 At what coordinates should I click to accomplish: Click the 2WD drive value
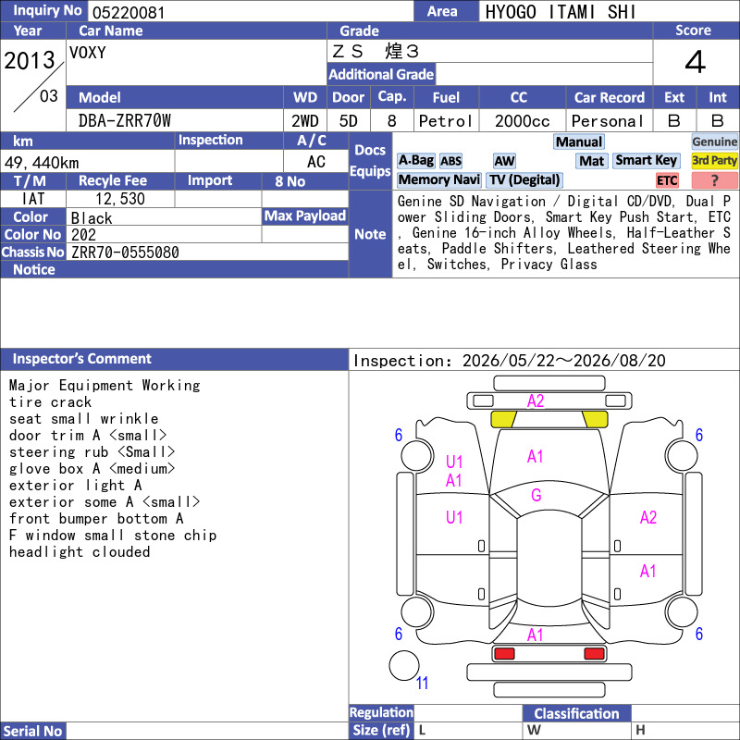305,121
